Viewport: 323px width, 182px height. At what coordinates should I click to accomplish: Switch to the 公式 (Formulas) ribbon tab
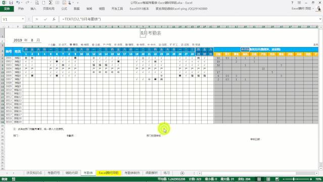click(64, 9)
